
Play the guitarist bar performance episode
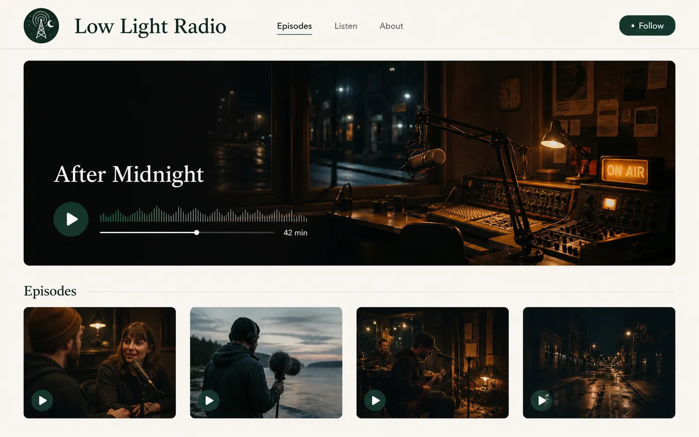[375, 400]
